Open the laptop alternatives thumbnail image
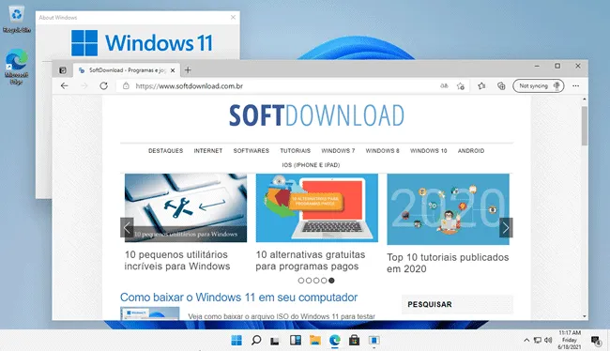610x351 pixels. (316, 207)
